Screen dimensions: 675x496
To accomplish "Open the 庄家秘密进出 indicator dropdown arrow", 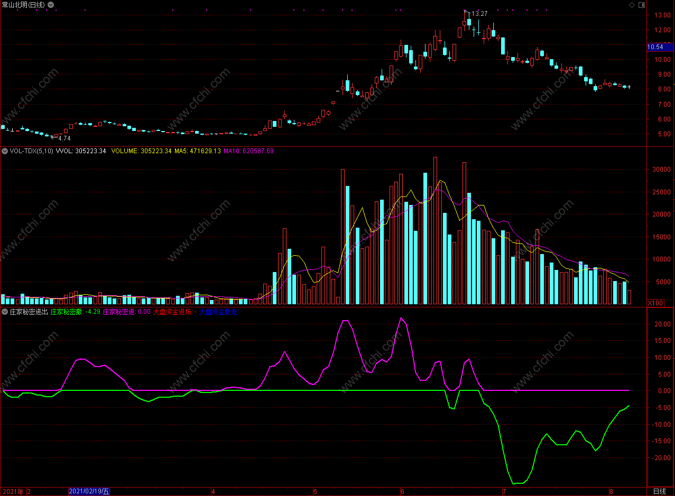I will pyautogui.click(x=5, y=312).
